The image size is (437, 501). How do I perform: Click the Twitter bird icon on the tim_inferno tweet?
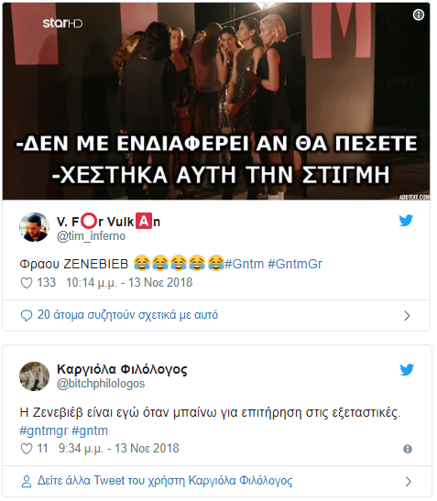406,221
